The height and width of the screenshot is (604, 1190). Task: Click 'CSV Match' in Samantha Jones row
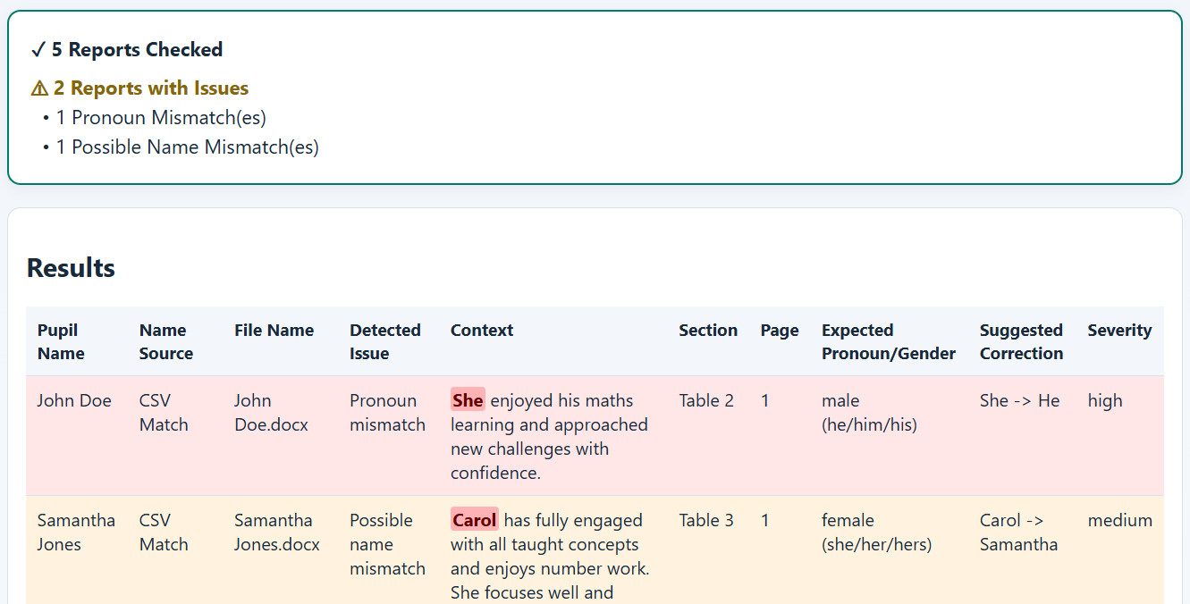coord(164,533)
